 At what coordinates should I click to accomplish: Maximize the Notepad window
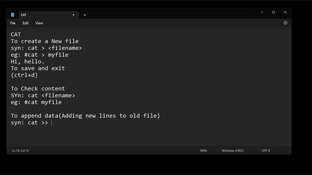(x=273, y=12)
